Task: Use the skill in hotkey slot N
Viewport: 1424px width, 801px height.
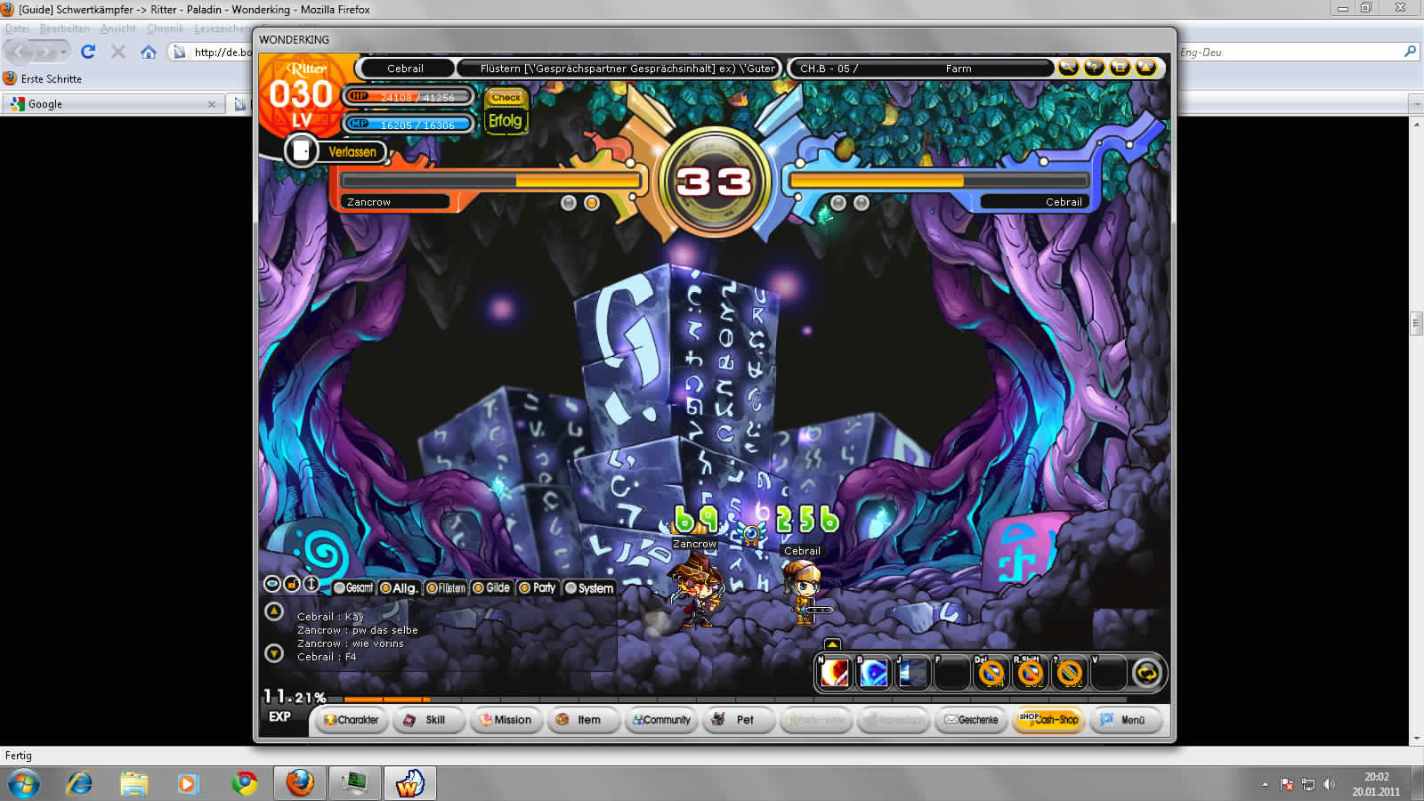Action: pyautogui.click(x=834, y=674)
